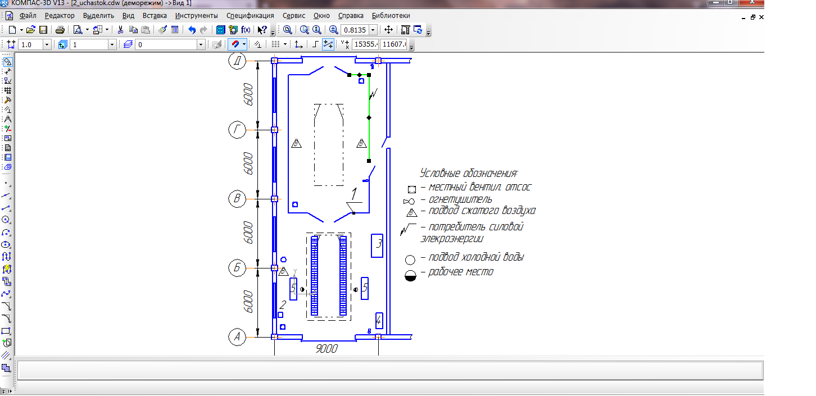
Task: Open the Файл menu
Action: 28,16
